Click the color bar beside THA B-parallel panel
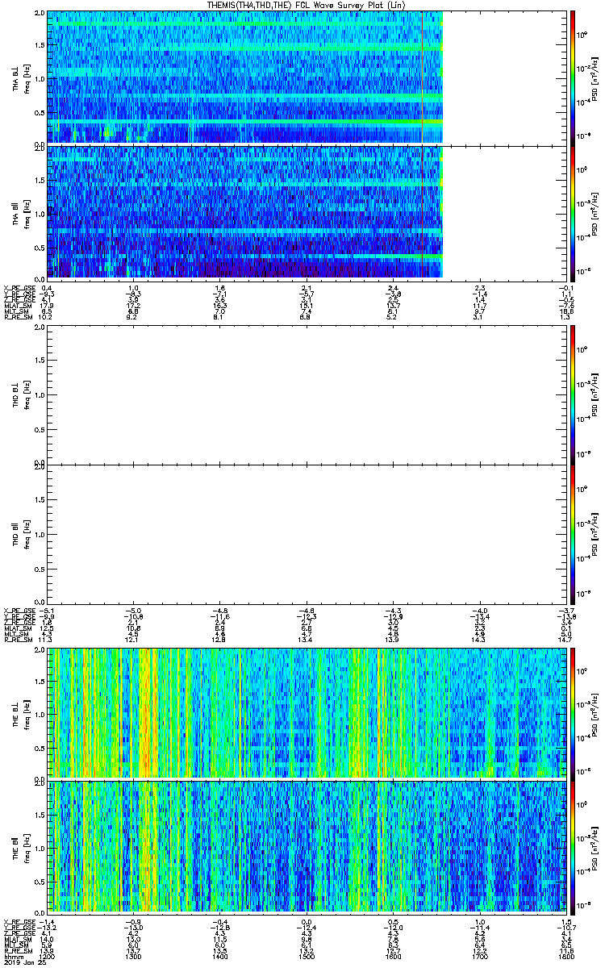Viewport: 605px width, 968px height. coord(574,212)
